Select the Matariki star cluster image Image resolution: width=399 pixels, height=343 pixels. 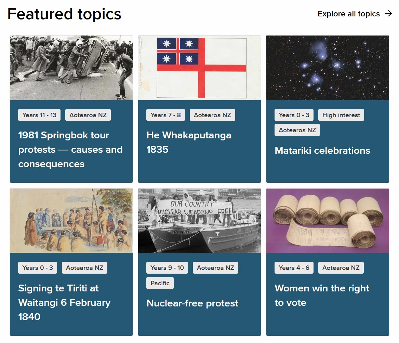(328, 68)
